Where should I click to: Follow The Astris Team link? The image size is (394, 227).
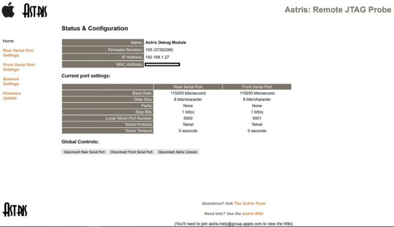pos(250,204)
